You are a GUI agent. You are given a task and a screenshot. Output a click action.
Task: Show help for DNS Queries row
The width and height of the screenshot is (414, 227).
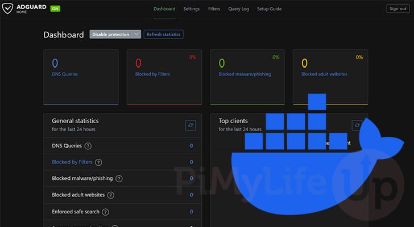(x=88, y=146)
